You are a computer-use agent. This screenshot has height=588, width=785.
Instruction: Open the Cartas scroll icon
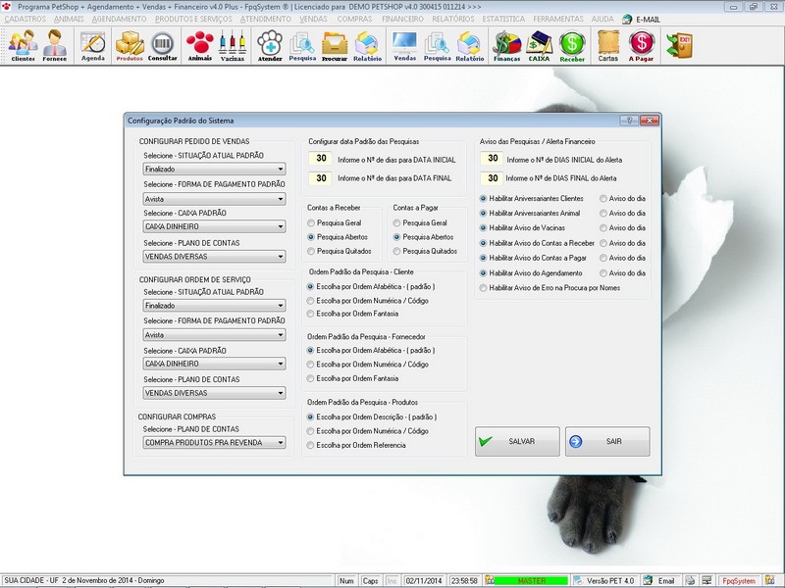tap(608, 45)
